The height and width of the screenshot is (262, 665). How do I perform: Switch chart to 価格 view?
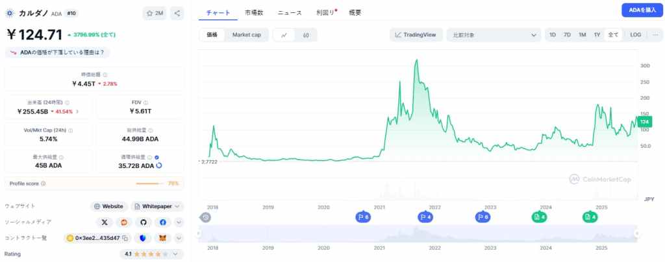[212, 35]
